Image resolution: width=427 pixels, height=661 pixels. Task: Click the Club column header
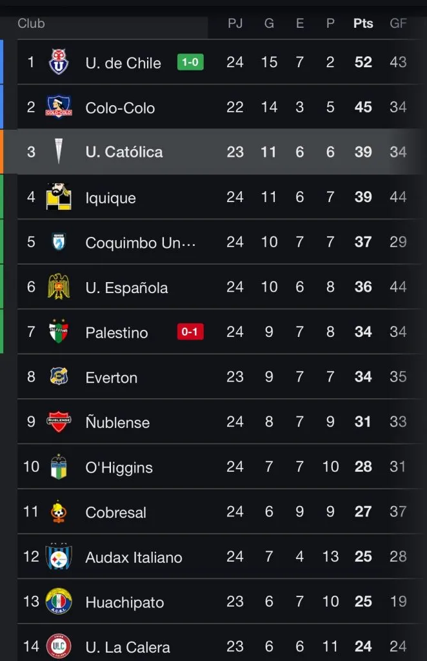pyautogui.click(x=31, y=23)
